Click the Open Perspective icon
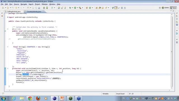Screen dimensions: 179x101 (160, 8)
